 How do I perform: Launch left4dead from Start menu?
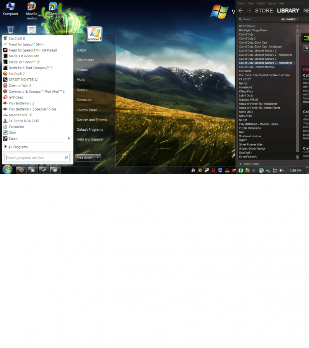pyautogui.click(x=16, y=97)
